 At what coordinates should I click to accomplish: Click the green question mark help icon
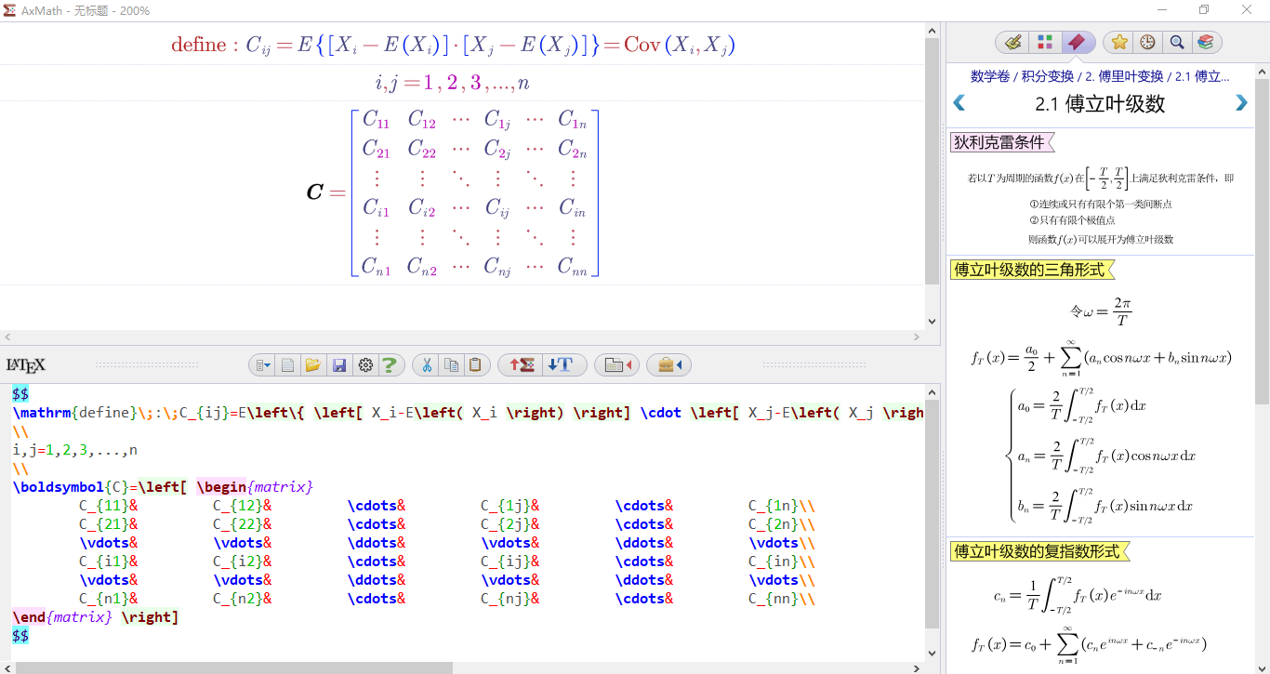[390, 365]
